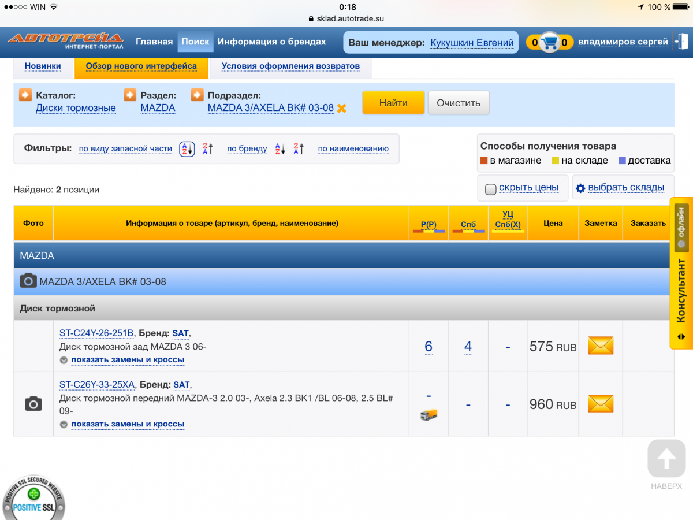Open 'Информация о брендах' menu item
Image resolution: width=693 pixels, height=520 pixels.
tap(271, 42)
